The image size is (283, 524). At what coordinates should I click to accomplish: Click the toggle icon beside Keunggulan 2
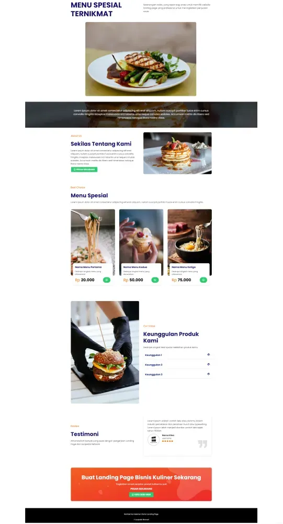(x=209, y=364)
